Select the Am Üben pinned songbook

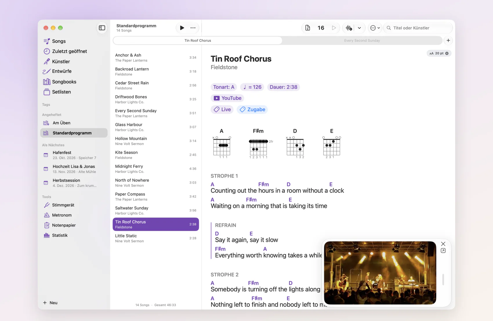click(x=74, y=123)
